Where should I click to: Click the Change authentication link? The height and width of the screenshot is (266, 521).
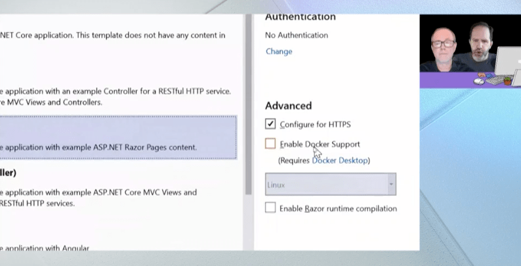pyautogui.click(x=279, y=51)
